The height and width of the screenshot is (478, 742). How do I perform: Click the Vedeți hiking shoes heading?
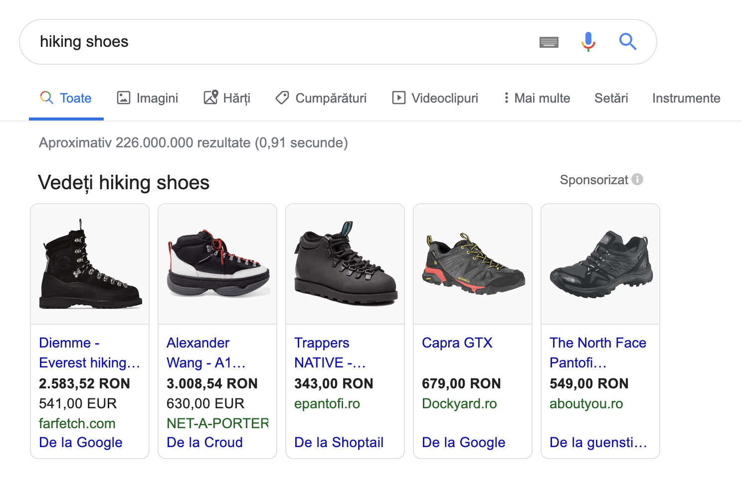124,183
